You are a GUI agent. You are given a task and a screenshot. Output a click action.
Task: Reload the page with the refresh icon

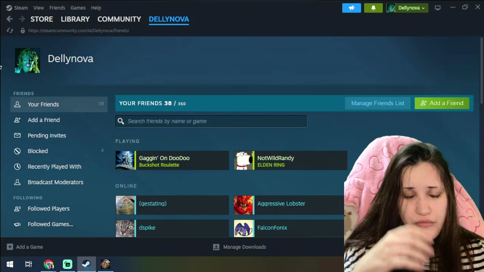tap(10, 31)
